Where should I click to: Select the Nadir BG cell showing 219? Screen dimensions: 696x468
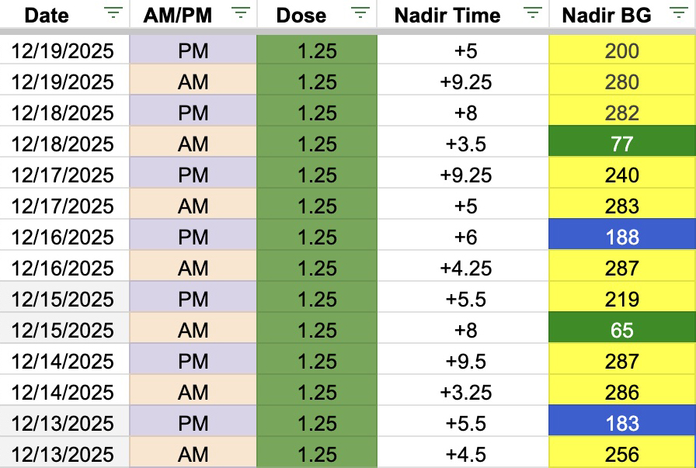(x=622, y=300)
